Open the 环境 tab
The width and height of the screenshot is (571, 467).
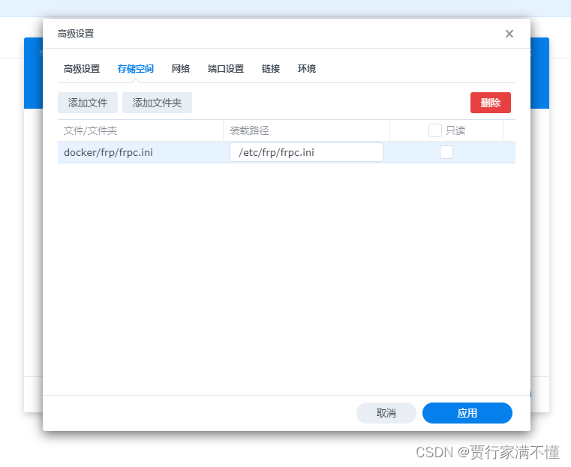pyautogui.click(x=307, y=69)
